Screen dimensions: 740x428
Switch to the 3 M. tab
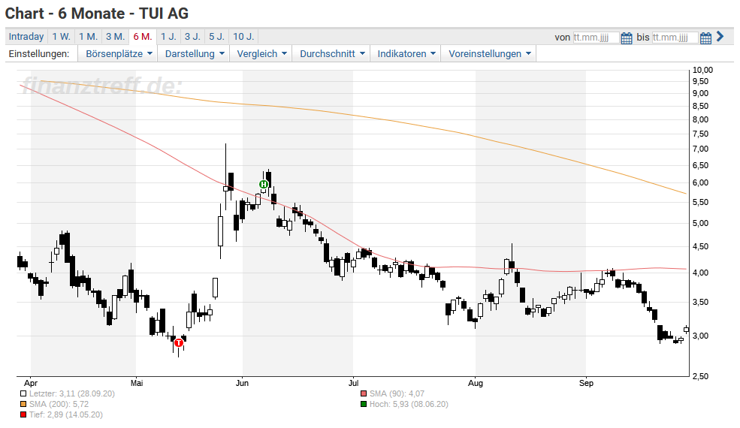(115, 36)
